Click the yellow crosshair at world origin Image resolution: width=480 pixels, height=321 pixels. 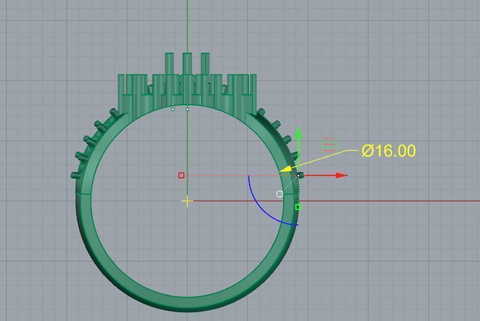pyautogui.click(x=187, y=201)
